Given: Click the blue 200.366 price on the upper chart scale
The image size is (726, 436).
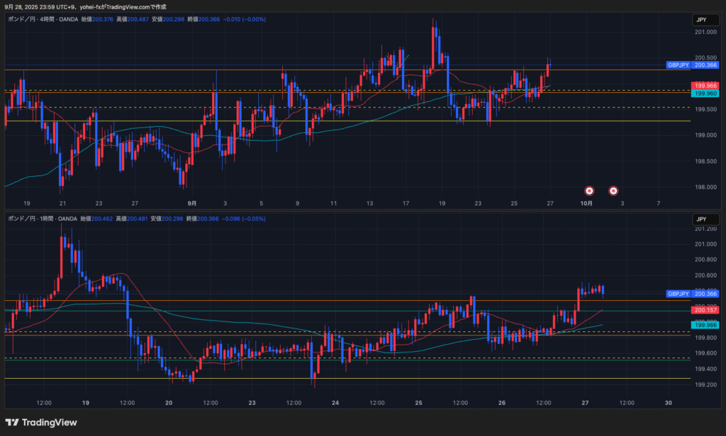Looking at the screenshot, I should point(706,65).
